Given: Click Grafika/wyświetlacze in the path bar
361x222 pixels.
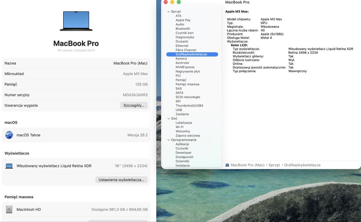Looking at the screenshot, I should click(302, 165).
